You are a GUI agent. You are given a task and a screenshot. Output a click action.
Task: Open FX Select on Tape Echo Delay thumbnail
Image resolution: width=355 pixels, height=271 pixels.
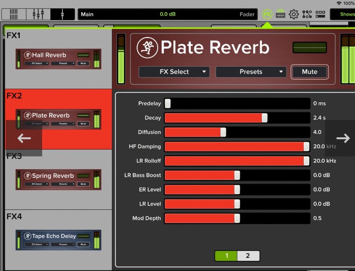(x=37, y=244)
